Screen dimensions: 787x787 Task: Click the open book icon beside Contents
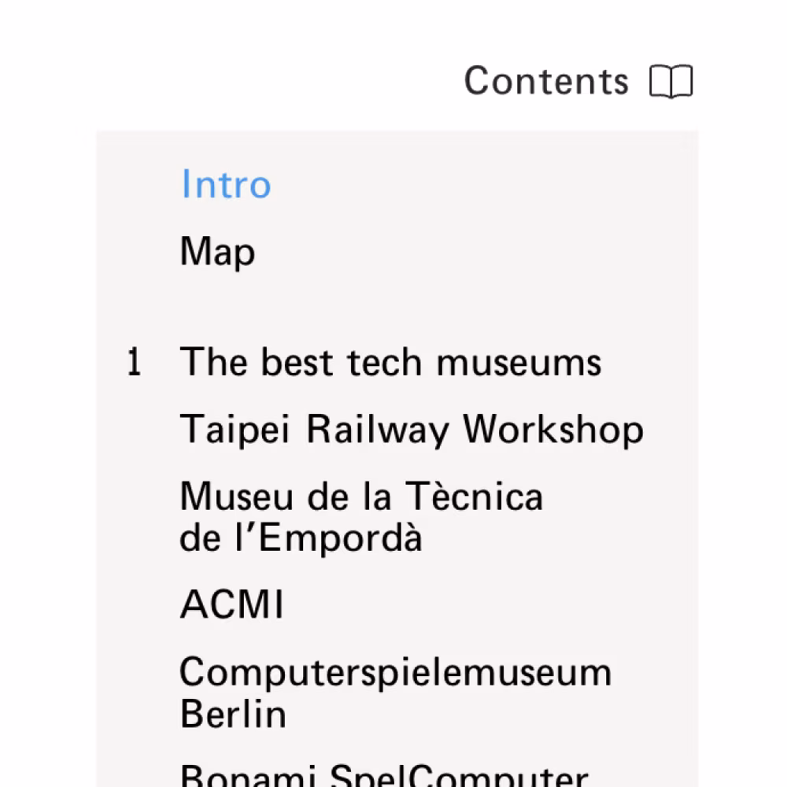(671, 82)
